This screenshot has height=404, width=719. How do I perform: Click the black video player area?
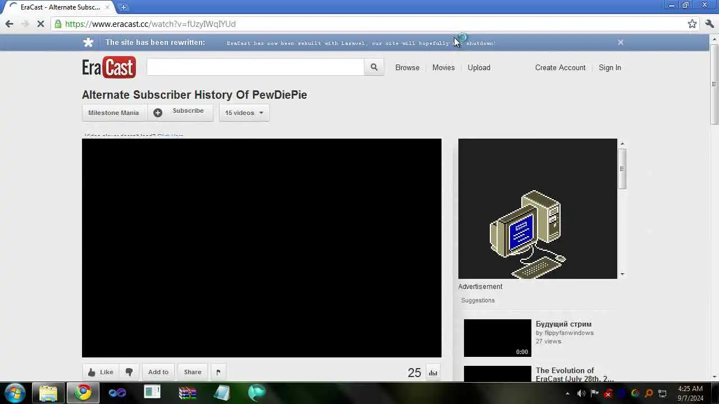coord(262,248)
